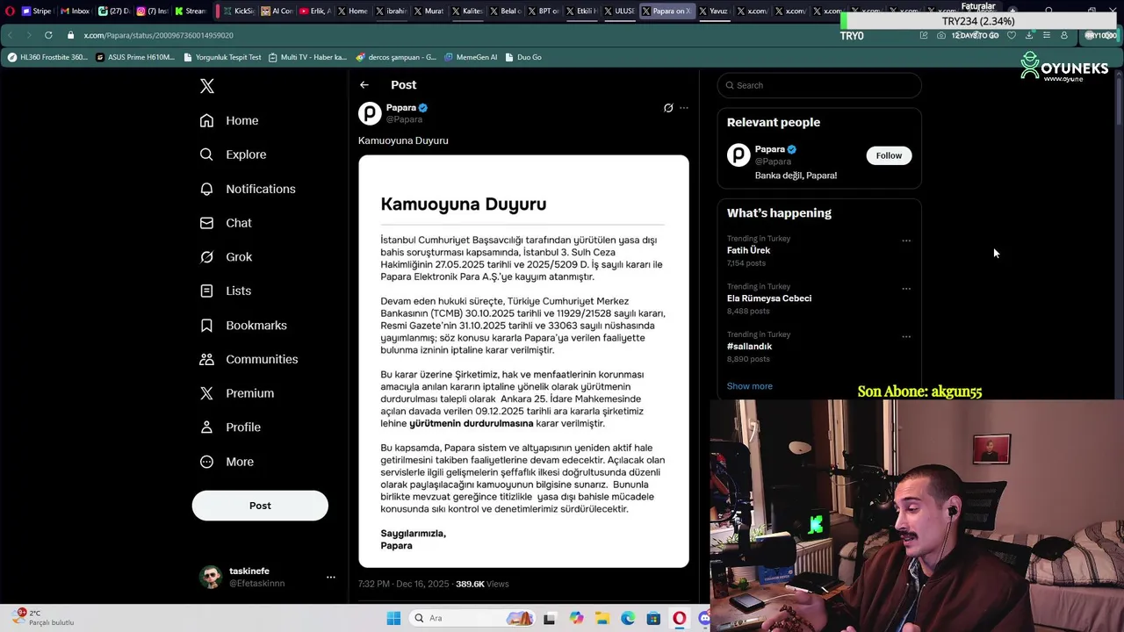Open options for the #sallandık trend

(906, 336)
